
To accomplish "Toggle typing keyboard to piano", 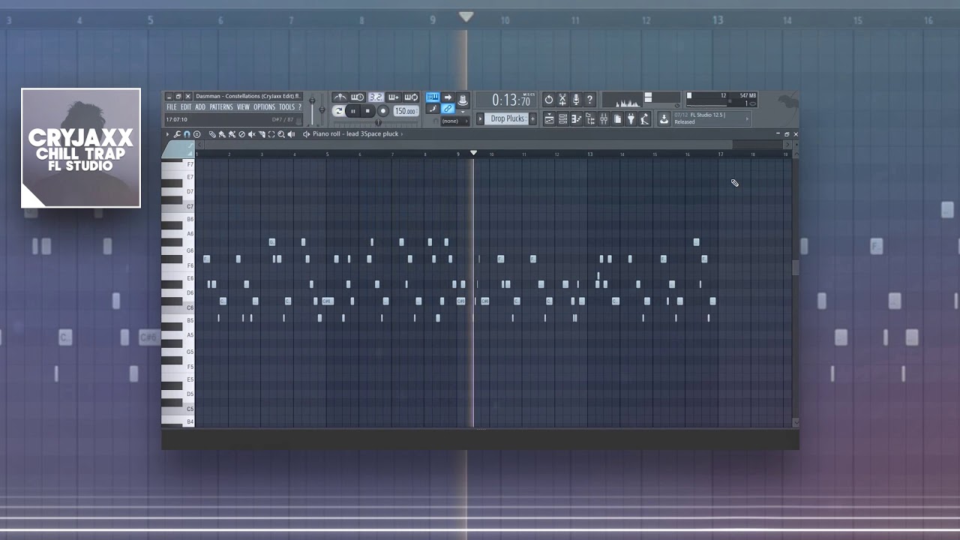I will (x=433, y=97).
